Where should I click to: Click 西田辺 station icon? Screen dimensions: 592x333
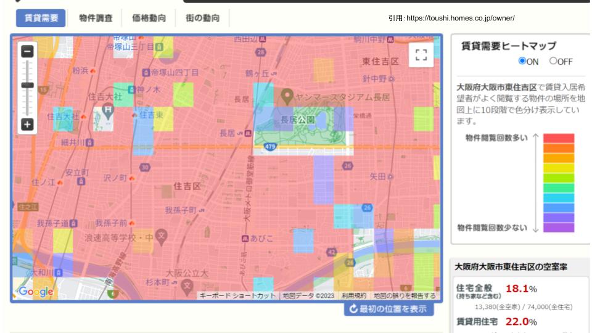(x=263, y=39)
